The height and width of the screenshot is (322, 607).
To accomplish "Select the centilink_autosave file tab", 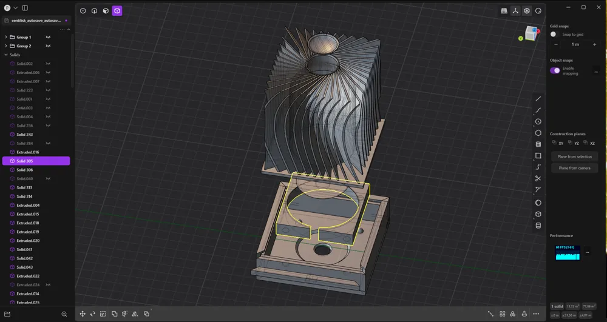I will click(36, 21).
